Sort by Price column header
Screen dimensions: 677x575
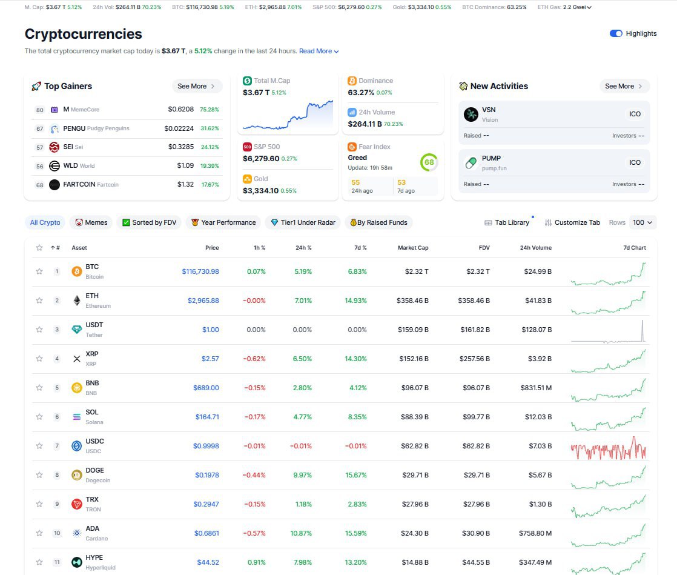tap(212, 248)
